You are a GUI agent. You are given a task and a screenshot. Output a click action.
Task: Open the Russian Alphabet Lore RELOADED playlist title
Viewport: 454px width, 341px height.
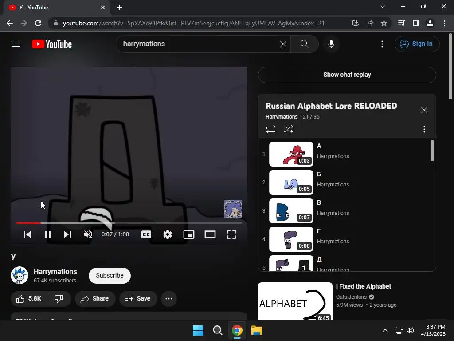click(331, 106)
